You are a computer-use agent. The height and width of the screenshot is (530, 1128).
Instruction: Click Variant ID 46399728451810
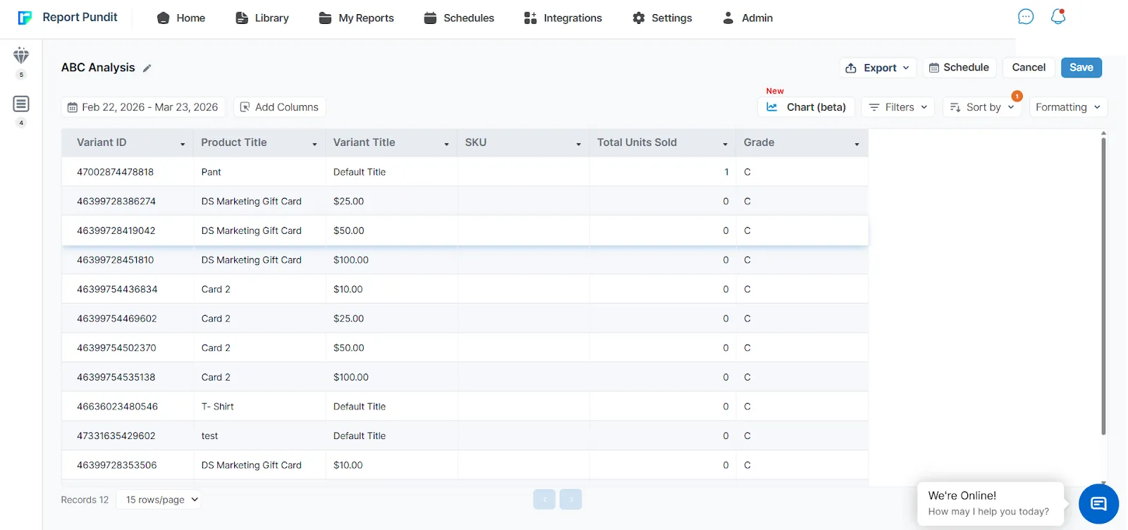pos(115,260)
